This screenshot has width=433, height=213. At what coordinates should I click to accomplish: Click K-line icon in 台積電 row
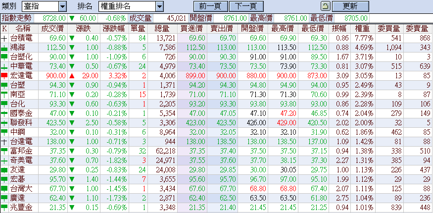click(x=4, y=38)
